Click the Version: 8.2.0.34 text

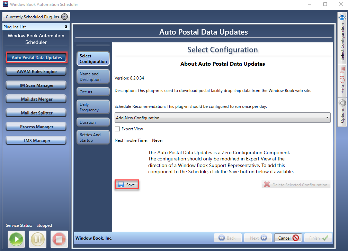[x=129, y=78]
